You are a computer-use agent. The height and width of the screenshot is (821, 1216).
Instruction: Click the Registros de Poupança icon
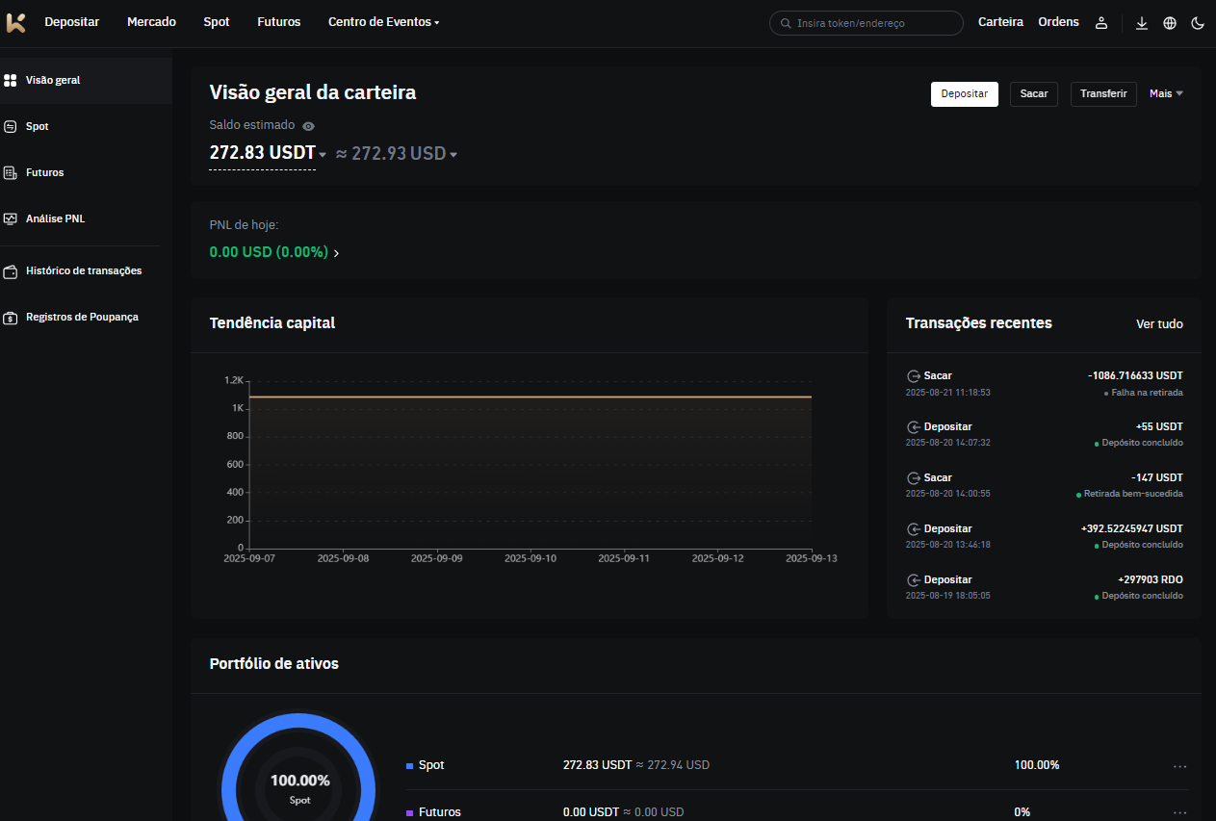point(11,318)
